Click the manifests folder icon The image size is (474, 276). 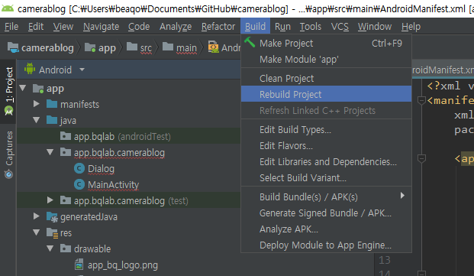(x=52, y=104)
